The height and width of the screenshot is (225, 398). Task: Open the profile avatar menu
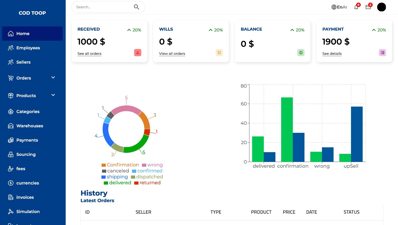381,7
